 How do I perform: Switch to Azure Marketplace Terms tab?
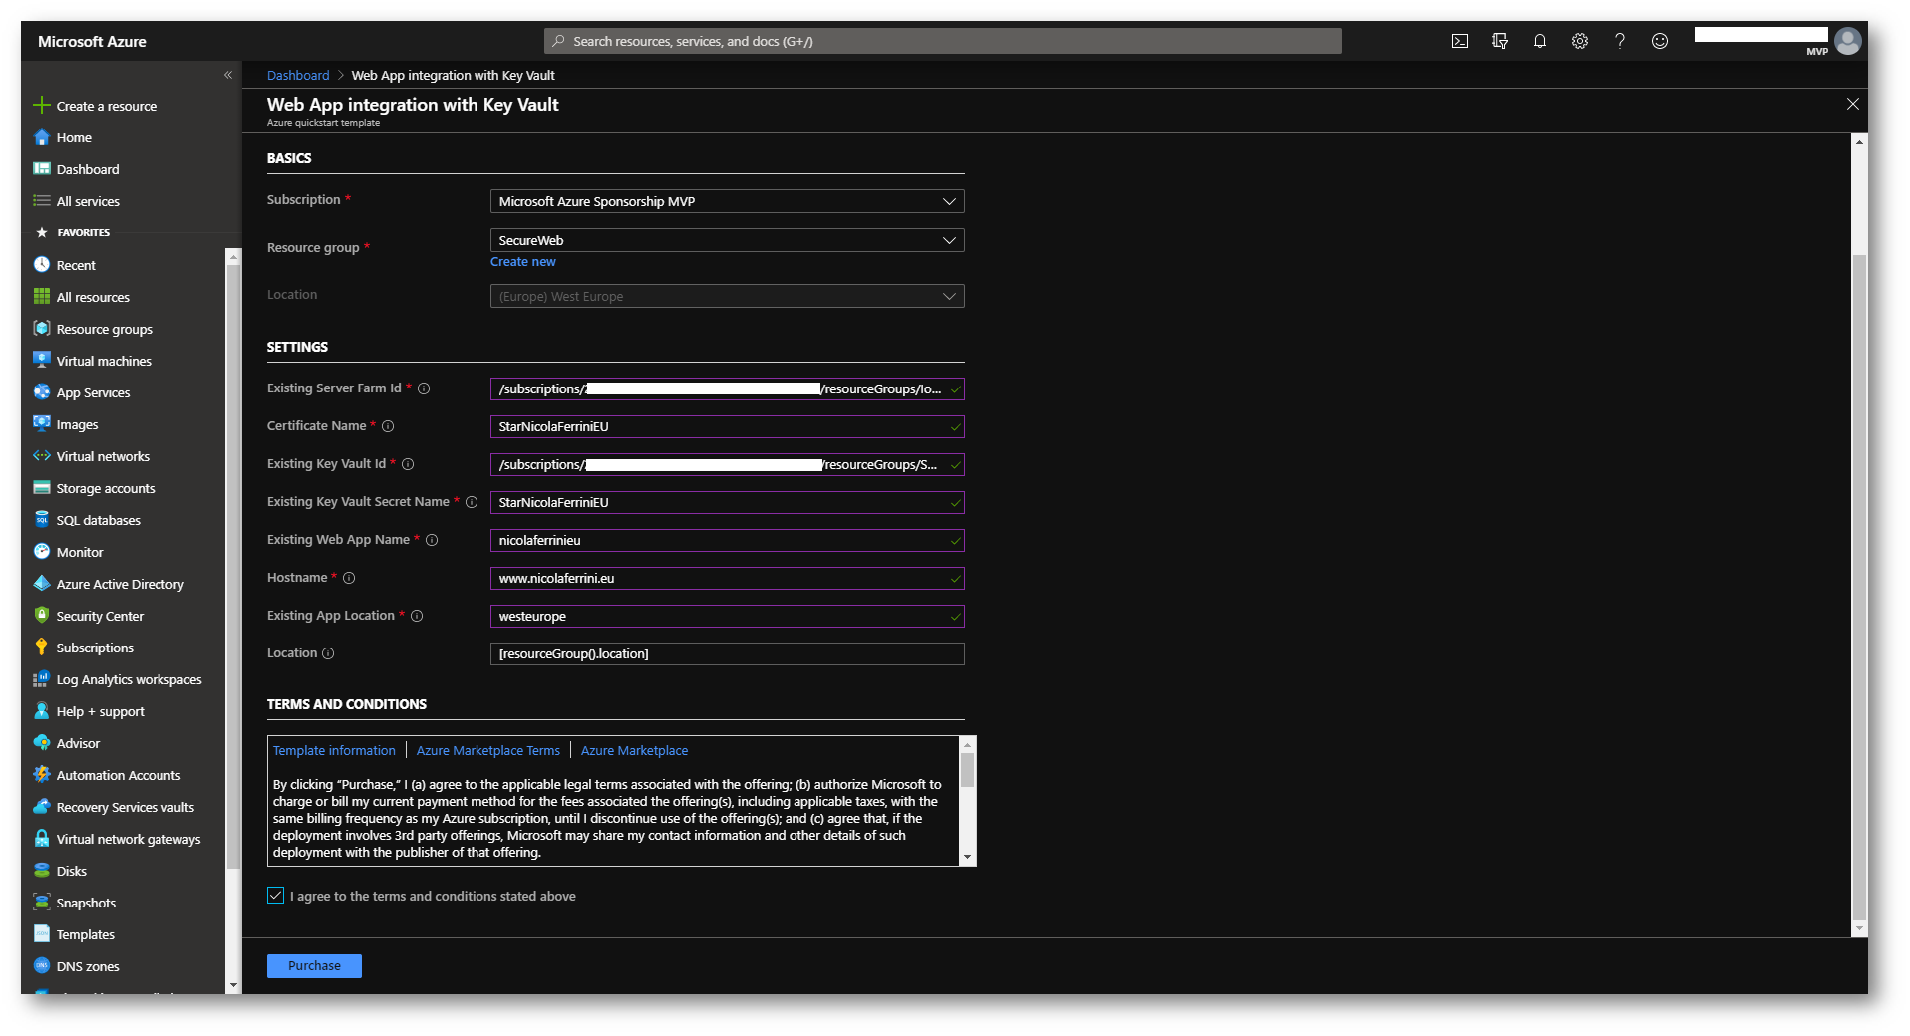488,750
